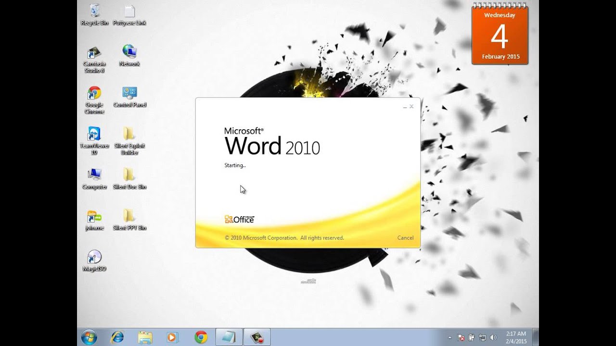Image resolution: width=616 pixels, height=346 pixels.
Task: Select the Silent PPT Bin folder
Action: click(129, 220)
